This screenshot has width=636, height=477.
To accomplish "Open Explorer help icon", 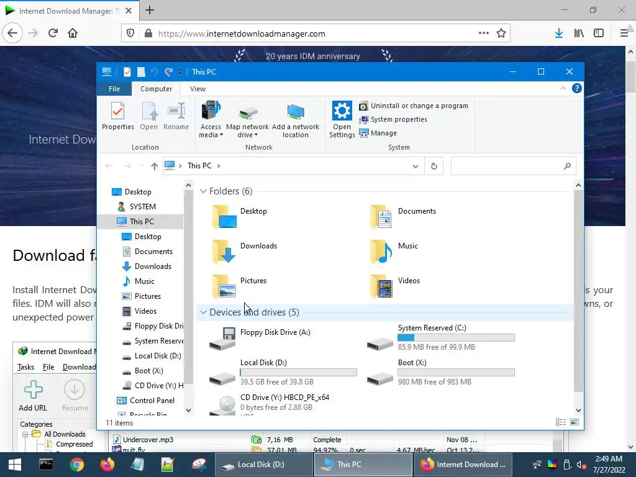I will click(x=576, y=88).
